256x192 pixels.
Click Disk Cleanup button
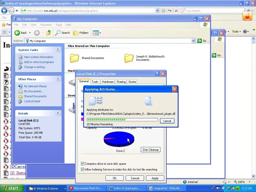(x=150, y=150)
